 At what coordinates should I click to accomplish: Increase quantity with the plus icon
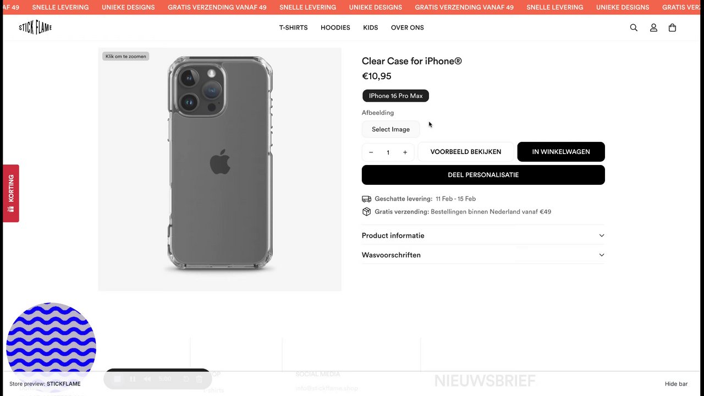405,152
